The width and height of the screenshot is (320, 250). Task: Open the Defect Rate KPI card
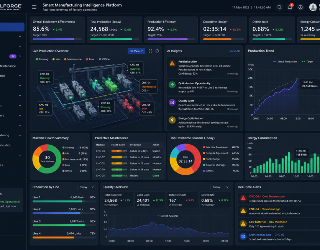(272, 30)
